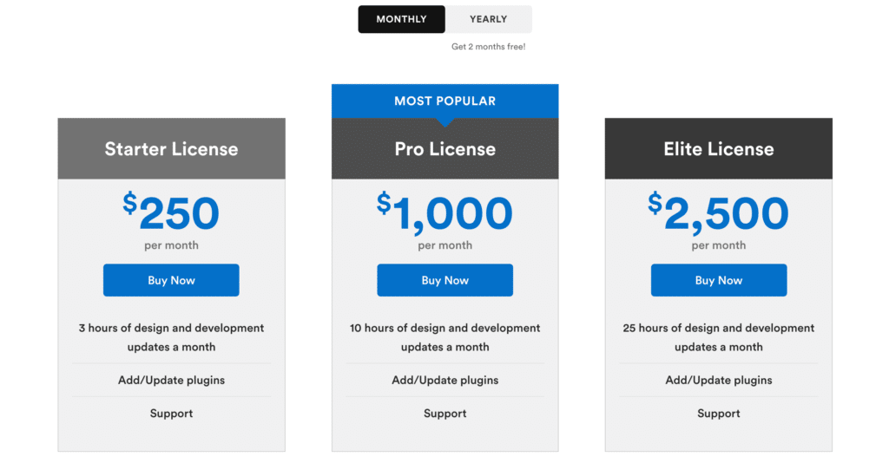Click the $1,000 price
The image size is (889, 463).
pos(445,212)
